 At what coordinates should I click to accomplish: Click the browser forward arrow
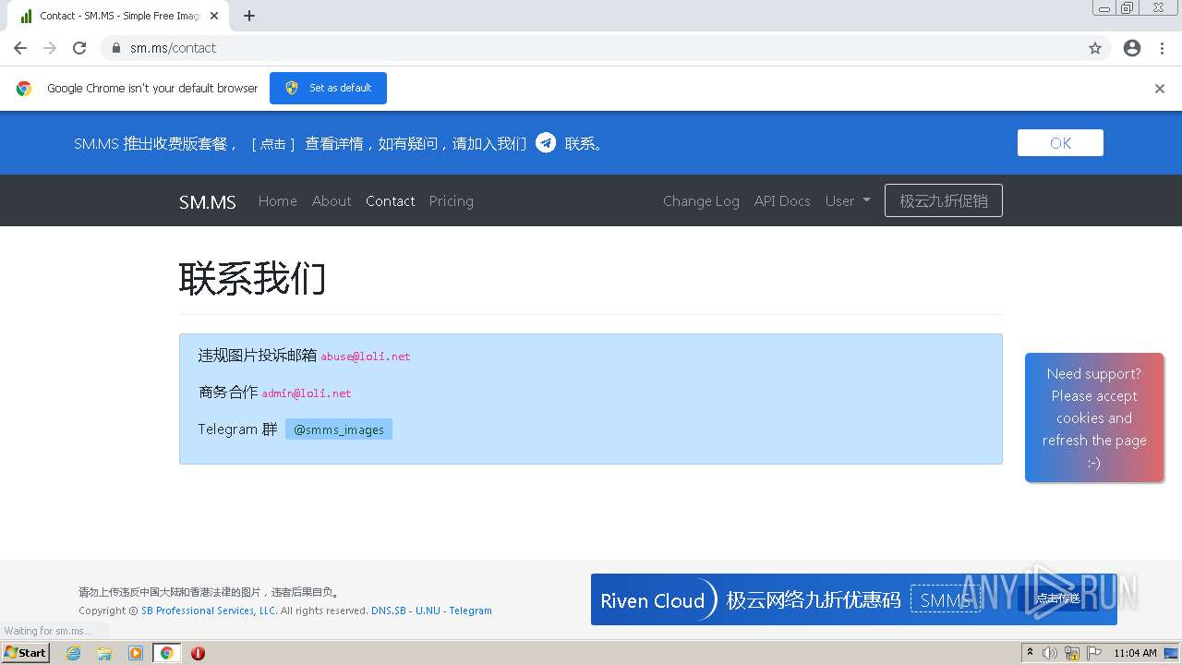50,48
